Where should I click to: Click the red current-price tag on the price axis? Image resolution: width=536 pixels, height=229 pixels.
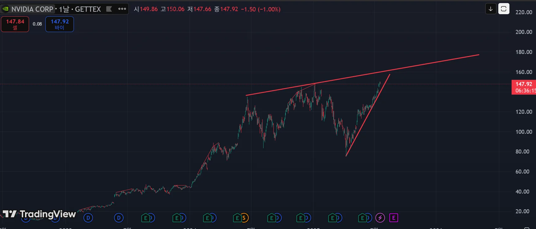point(524,87)
